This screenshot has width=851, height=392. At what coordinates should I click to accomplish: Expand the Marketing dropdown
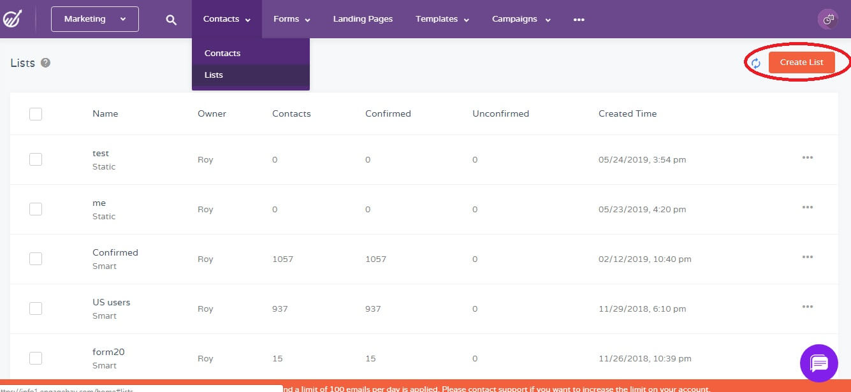(x=94, y=19)
